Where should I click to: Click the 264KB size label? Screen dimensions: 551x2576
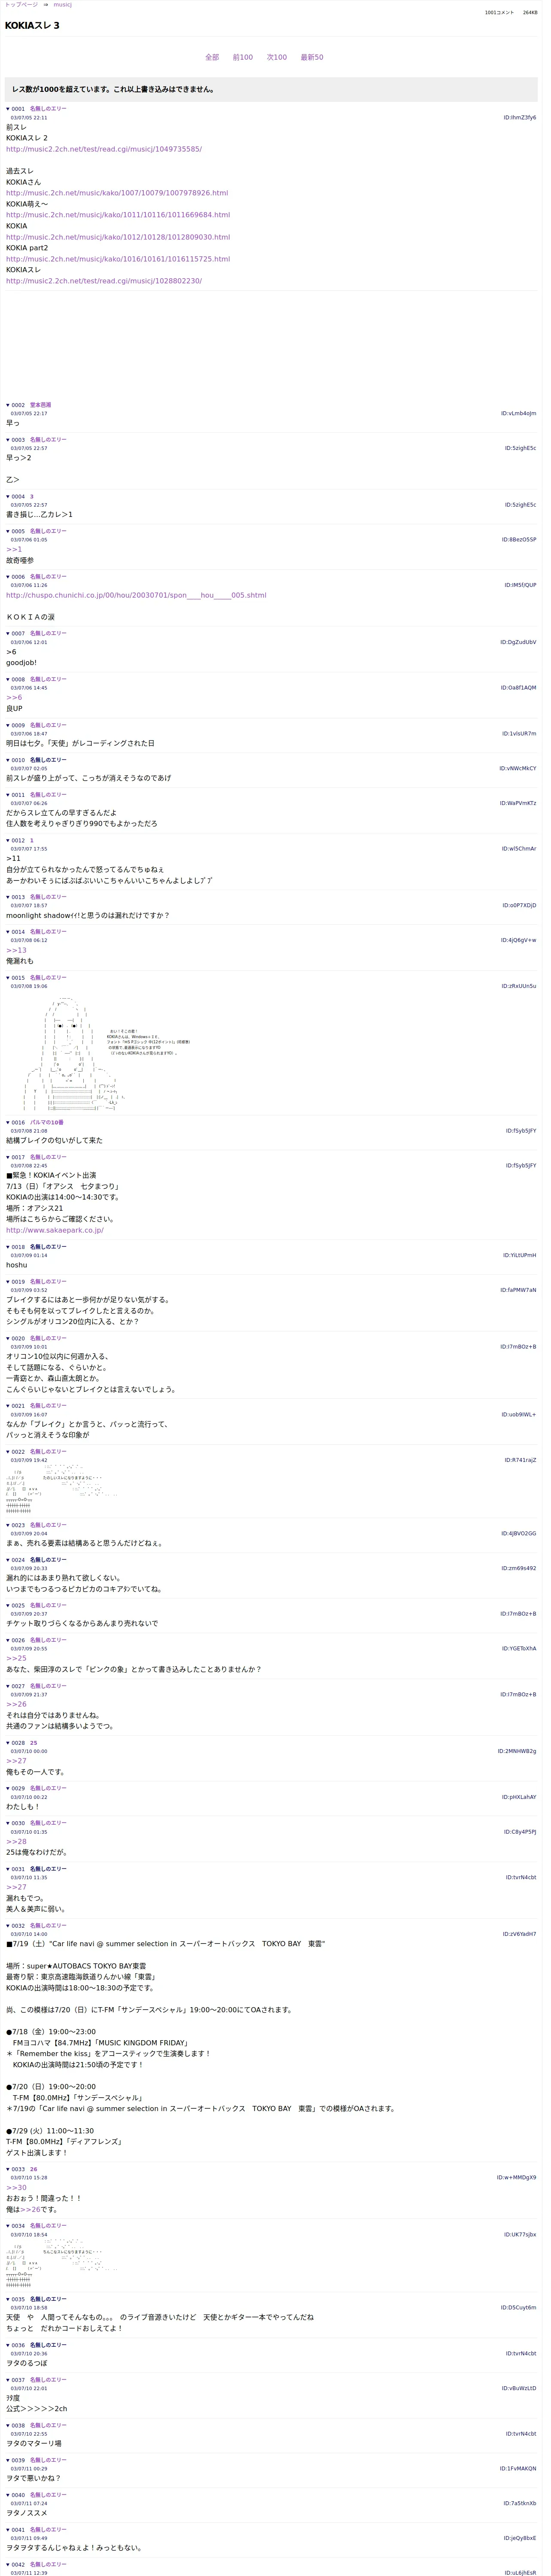pyautogui.click(x=530, y=13)
